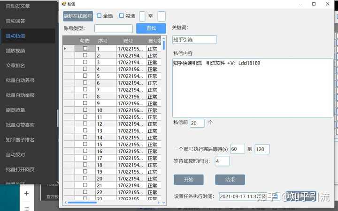Open 播放视频 sidebar item
Image resolution: width=338 pixels, height=211 pixels.
(x=15, y=51)
